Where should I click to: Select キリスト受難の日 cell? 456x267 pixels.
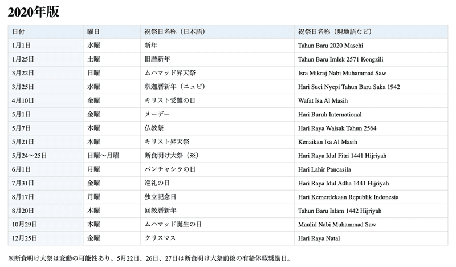tap(217, 100)
